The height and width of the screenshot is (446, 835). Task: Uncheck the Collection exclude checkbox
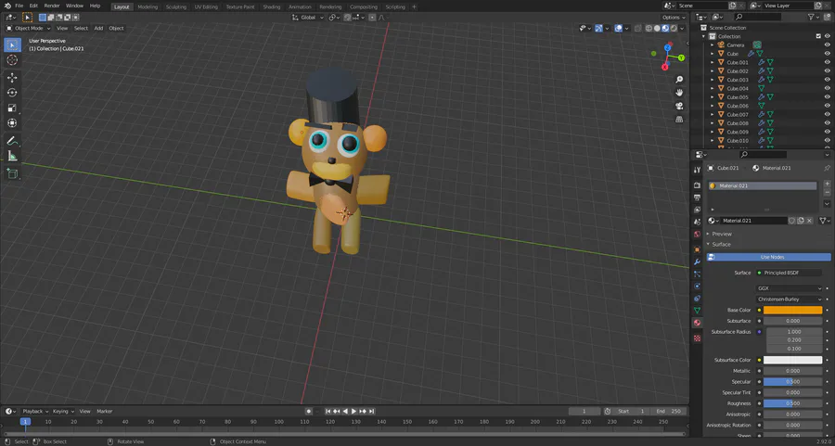pos(818,36)
